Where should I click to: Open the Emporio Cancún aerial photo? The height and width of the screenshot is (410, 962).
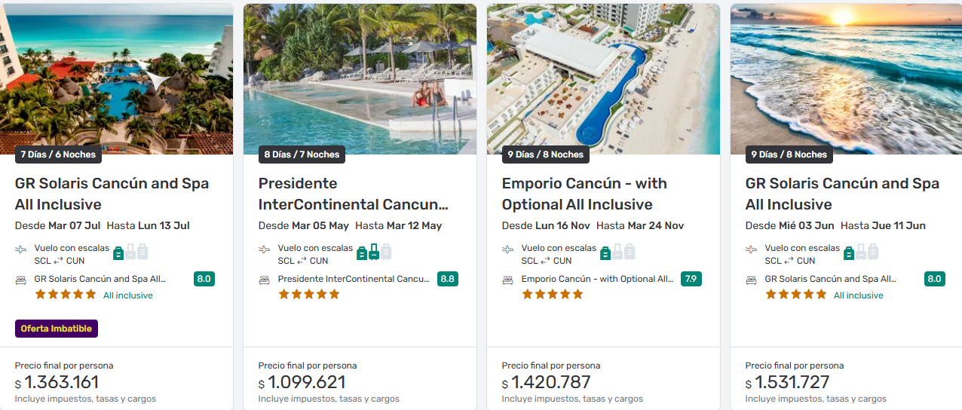point(603,75)
